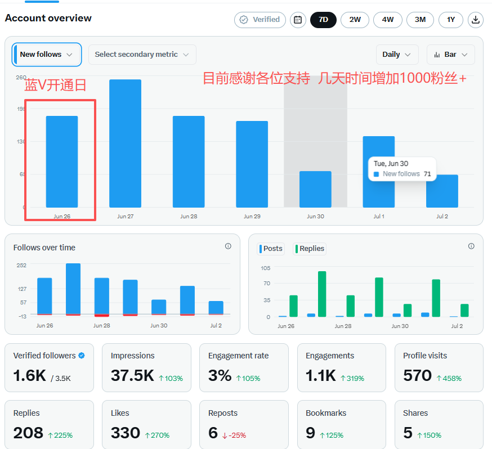The image size is (492, 449).
Task: Open the Bookmarks metric card
Action: click(341, 425)
